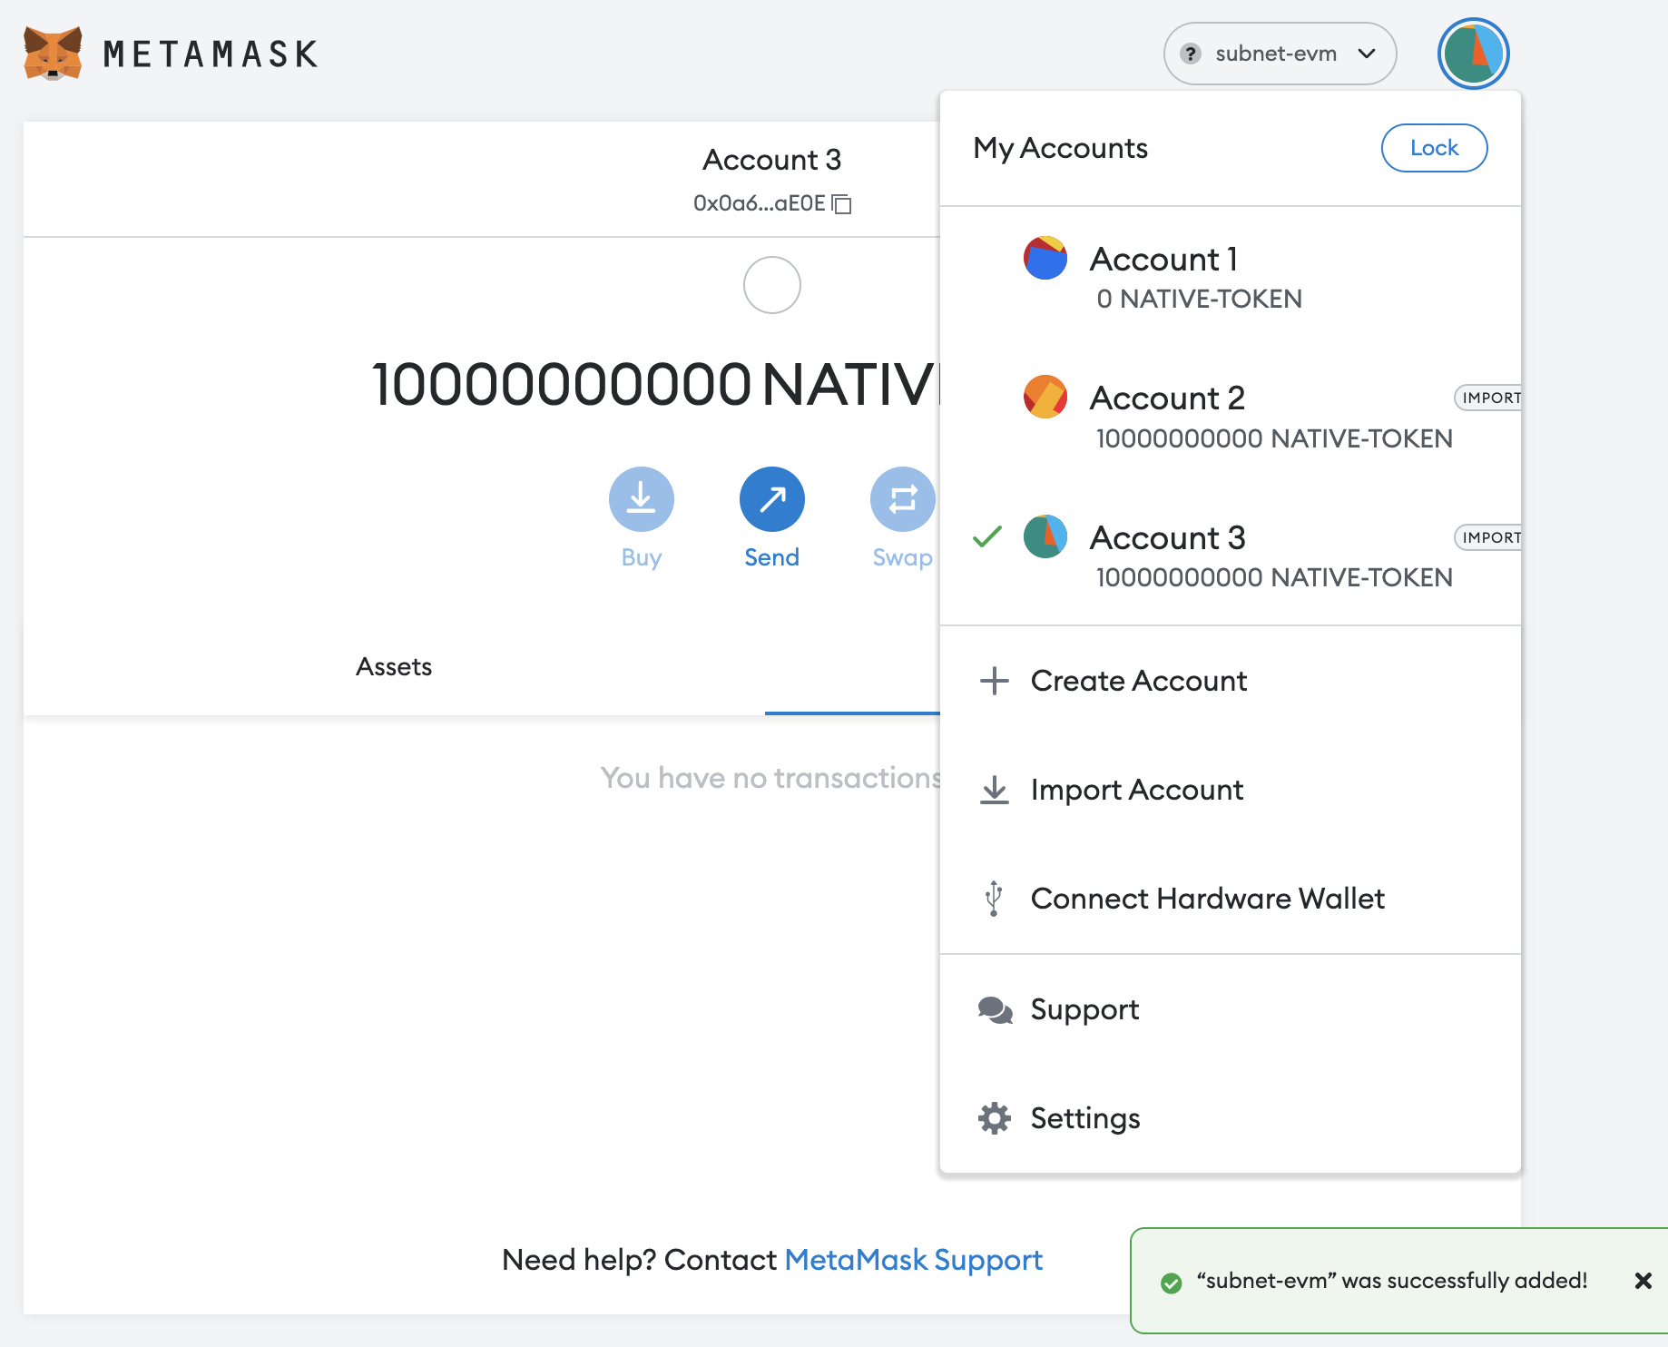
Task: Click the subnet-evm successfully added message
Action: point(1392,1281)
